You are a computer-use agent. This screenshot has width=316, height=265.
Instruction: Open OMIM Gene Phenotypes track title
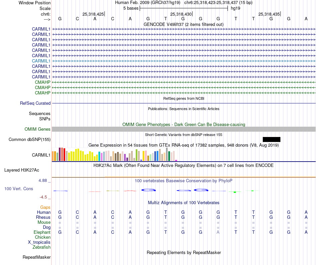184,124
